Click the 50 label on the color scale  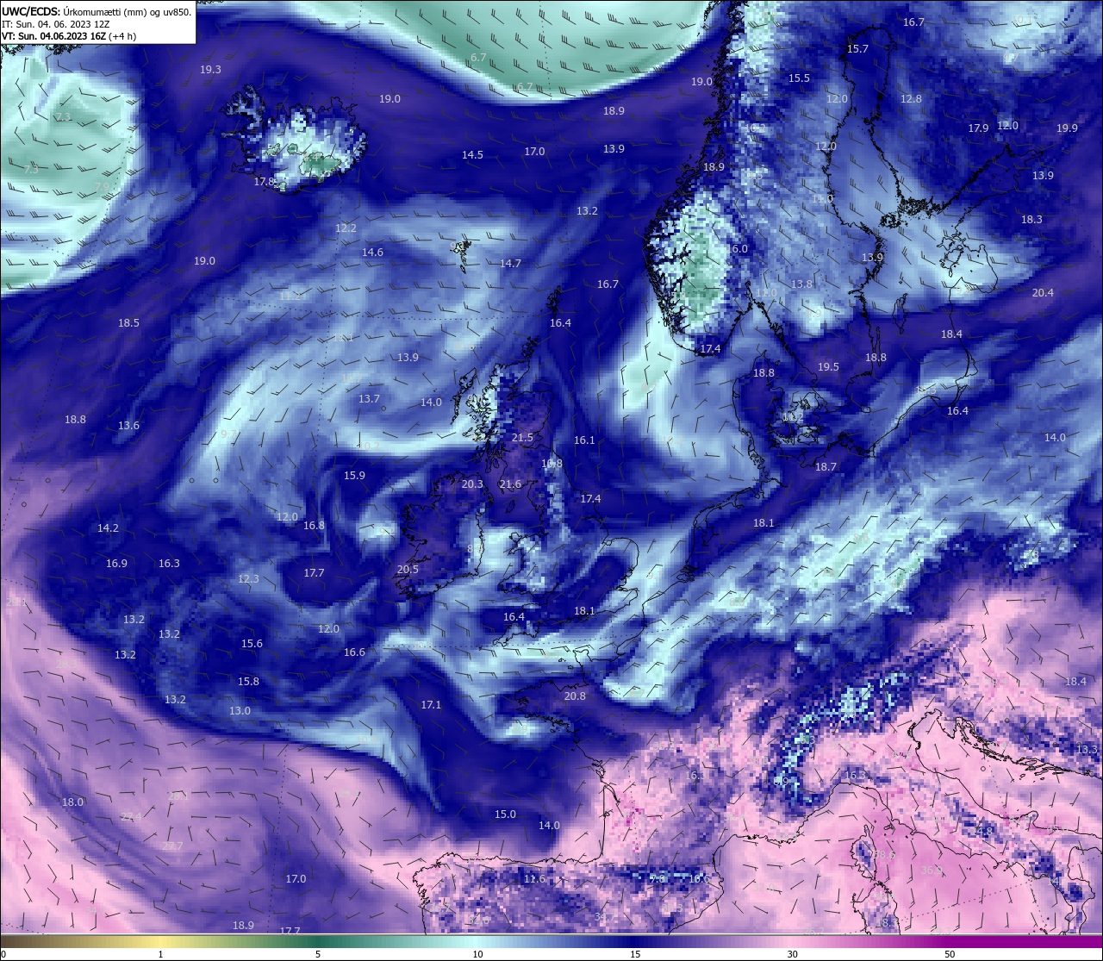point(949,954)
